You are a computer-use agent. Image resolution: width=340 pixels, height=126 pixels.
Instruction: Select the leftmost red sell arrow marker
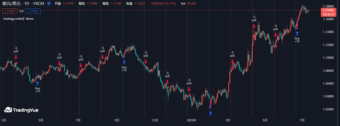pyautogui.click(x=16, y=57)
